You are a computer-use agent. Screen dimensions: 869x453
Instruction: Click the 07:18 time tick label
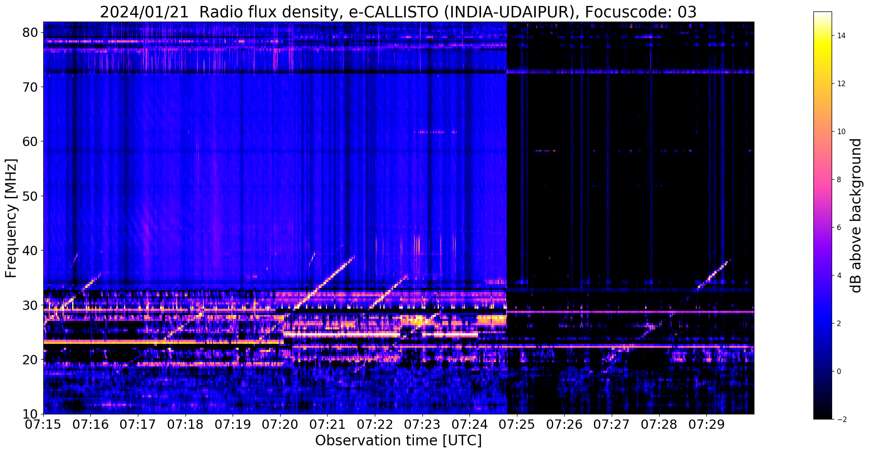(x=186, y=425)
